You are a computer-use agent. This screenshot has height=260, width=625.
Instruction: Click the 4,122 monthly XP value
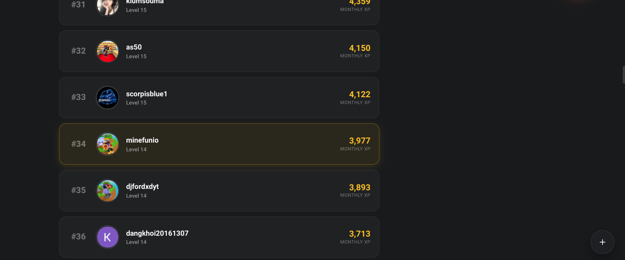point(359,94)
